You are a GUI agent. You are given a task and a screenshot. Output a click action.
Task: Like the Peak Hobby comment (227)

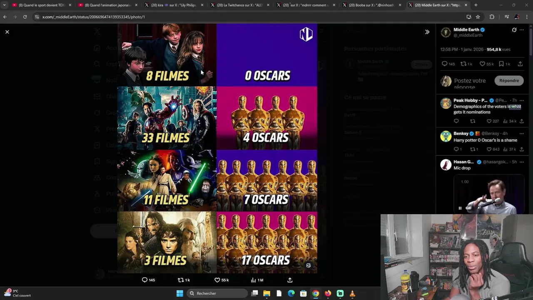click(x=489, y=121)
